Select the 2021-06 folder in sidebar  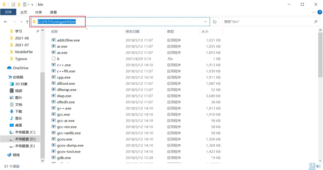click(x=22, y=38)
